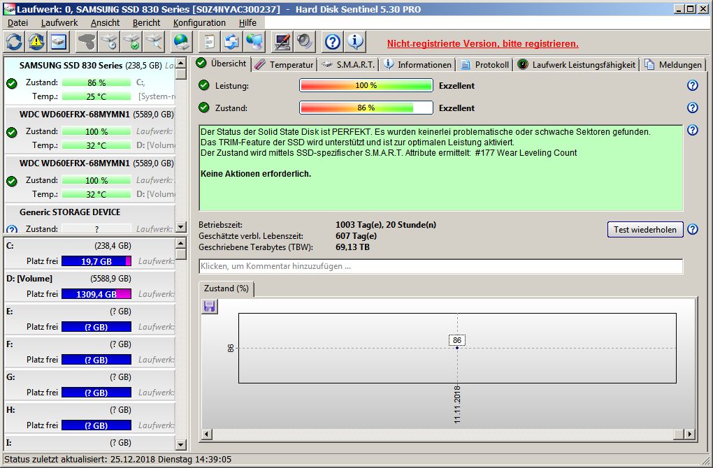
Task: Click the comment field Klicken, um Kommentar hinzuzufügen
Action: click(440, 266)
